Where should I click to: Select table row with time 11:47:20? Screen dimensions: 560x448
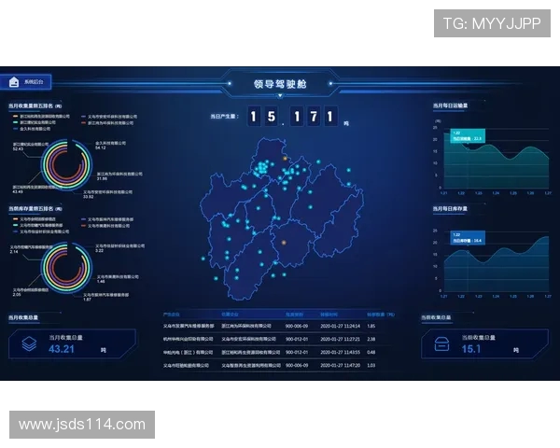280,365
